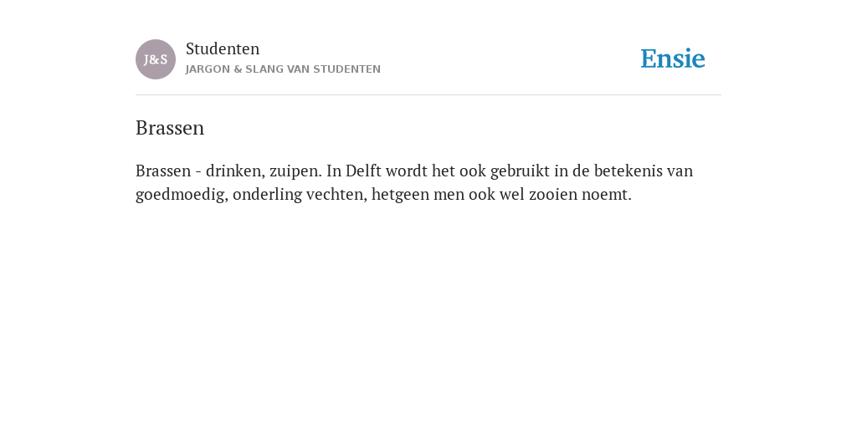
Task: Click the word goedmoedig in the second line
Action: click(182, 195)
